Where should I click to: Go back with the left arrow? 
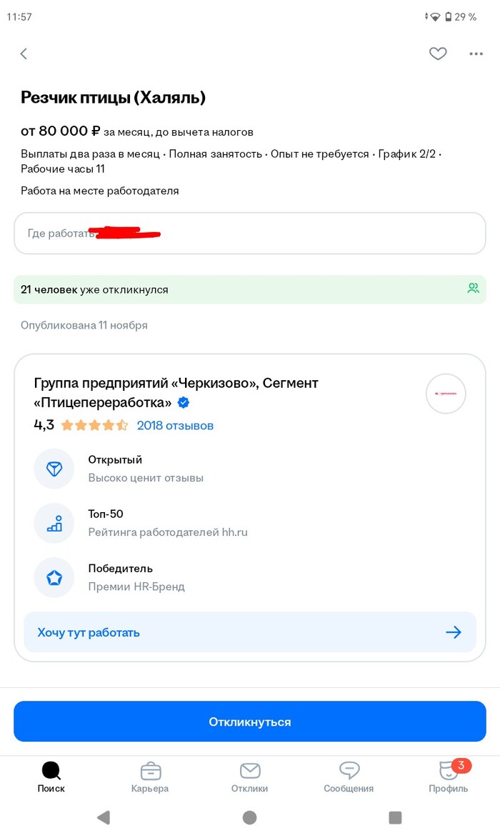click(x=23, y=54)
